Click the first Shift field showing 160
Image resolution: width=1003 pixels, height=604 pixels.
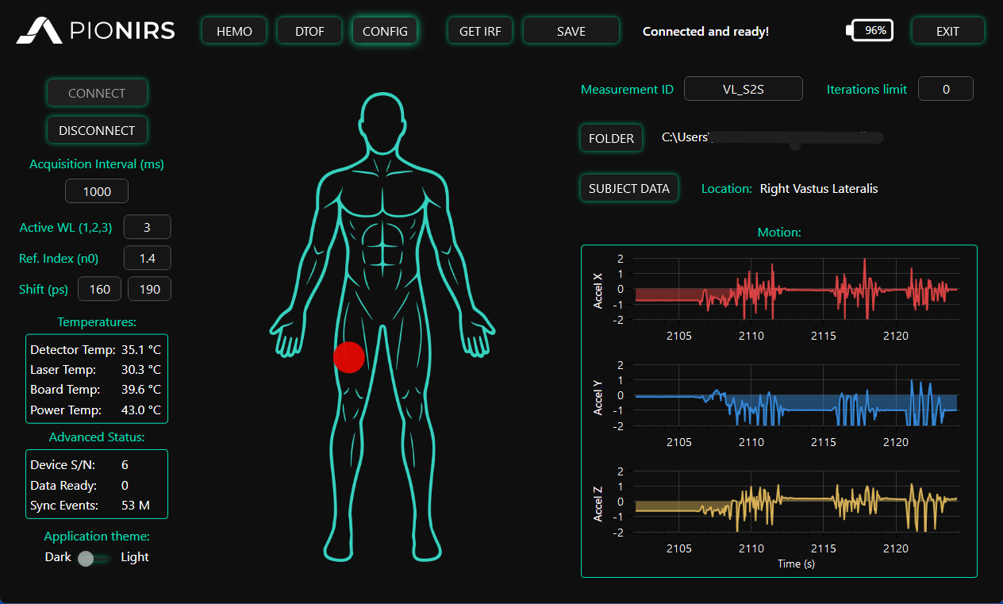pos(100,289)
